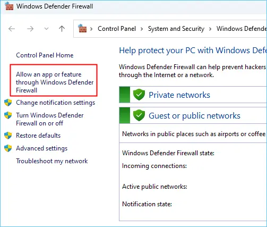Click the green bar beside Private networks
This screenshot has width=267, height=227.
pyautogui.click(x=125, y=95)
